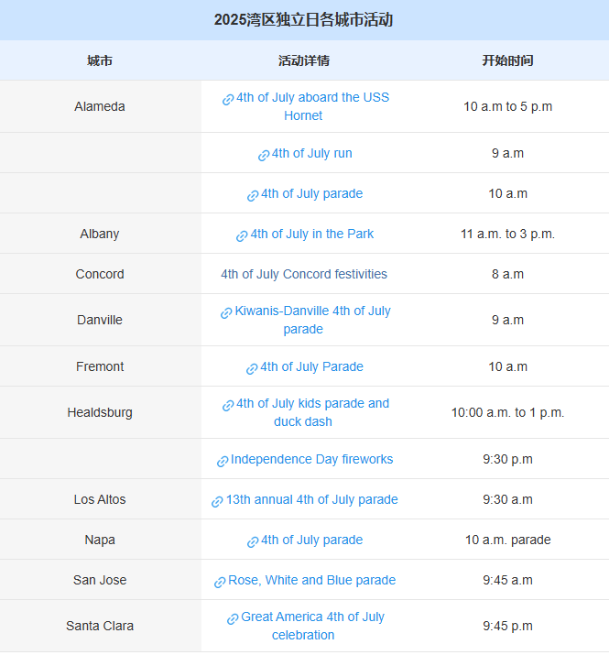This screenshot has width=609, height=655.
Task: Open Alameda's 4th of July parade link
Action: tap(311, 193)
